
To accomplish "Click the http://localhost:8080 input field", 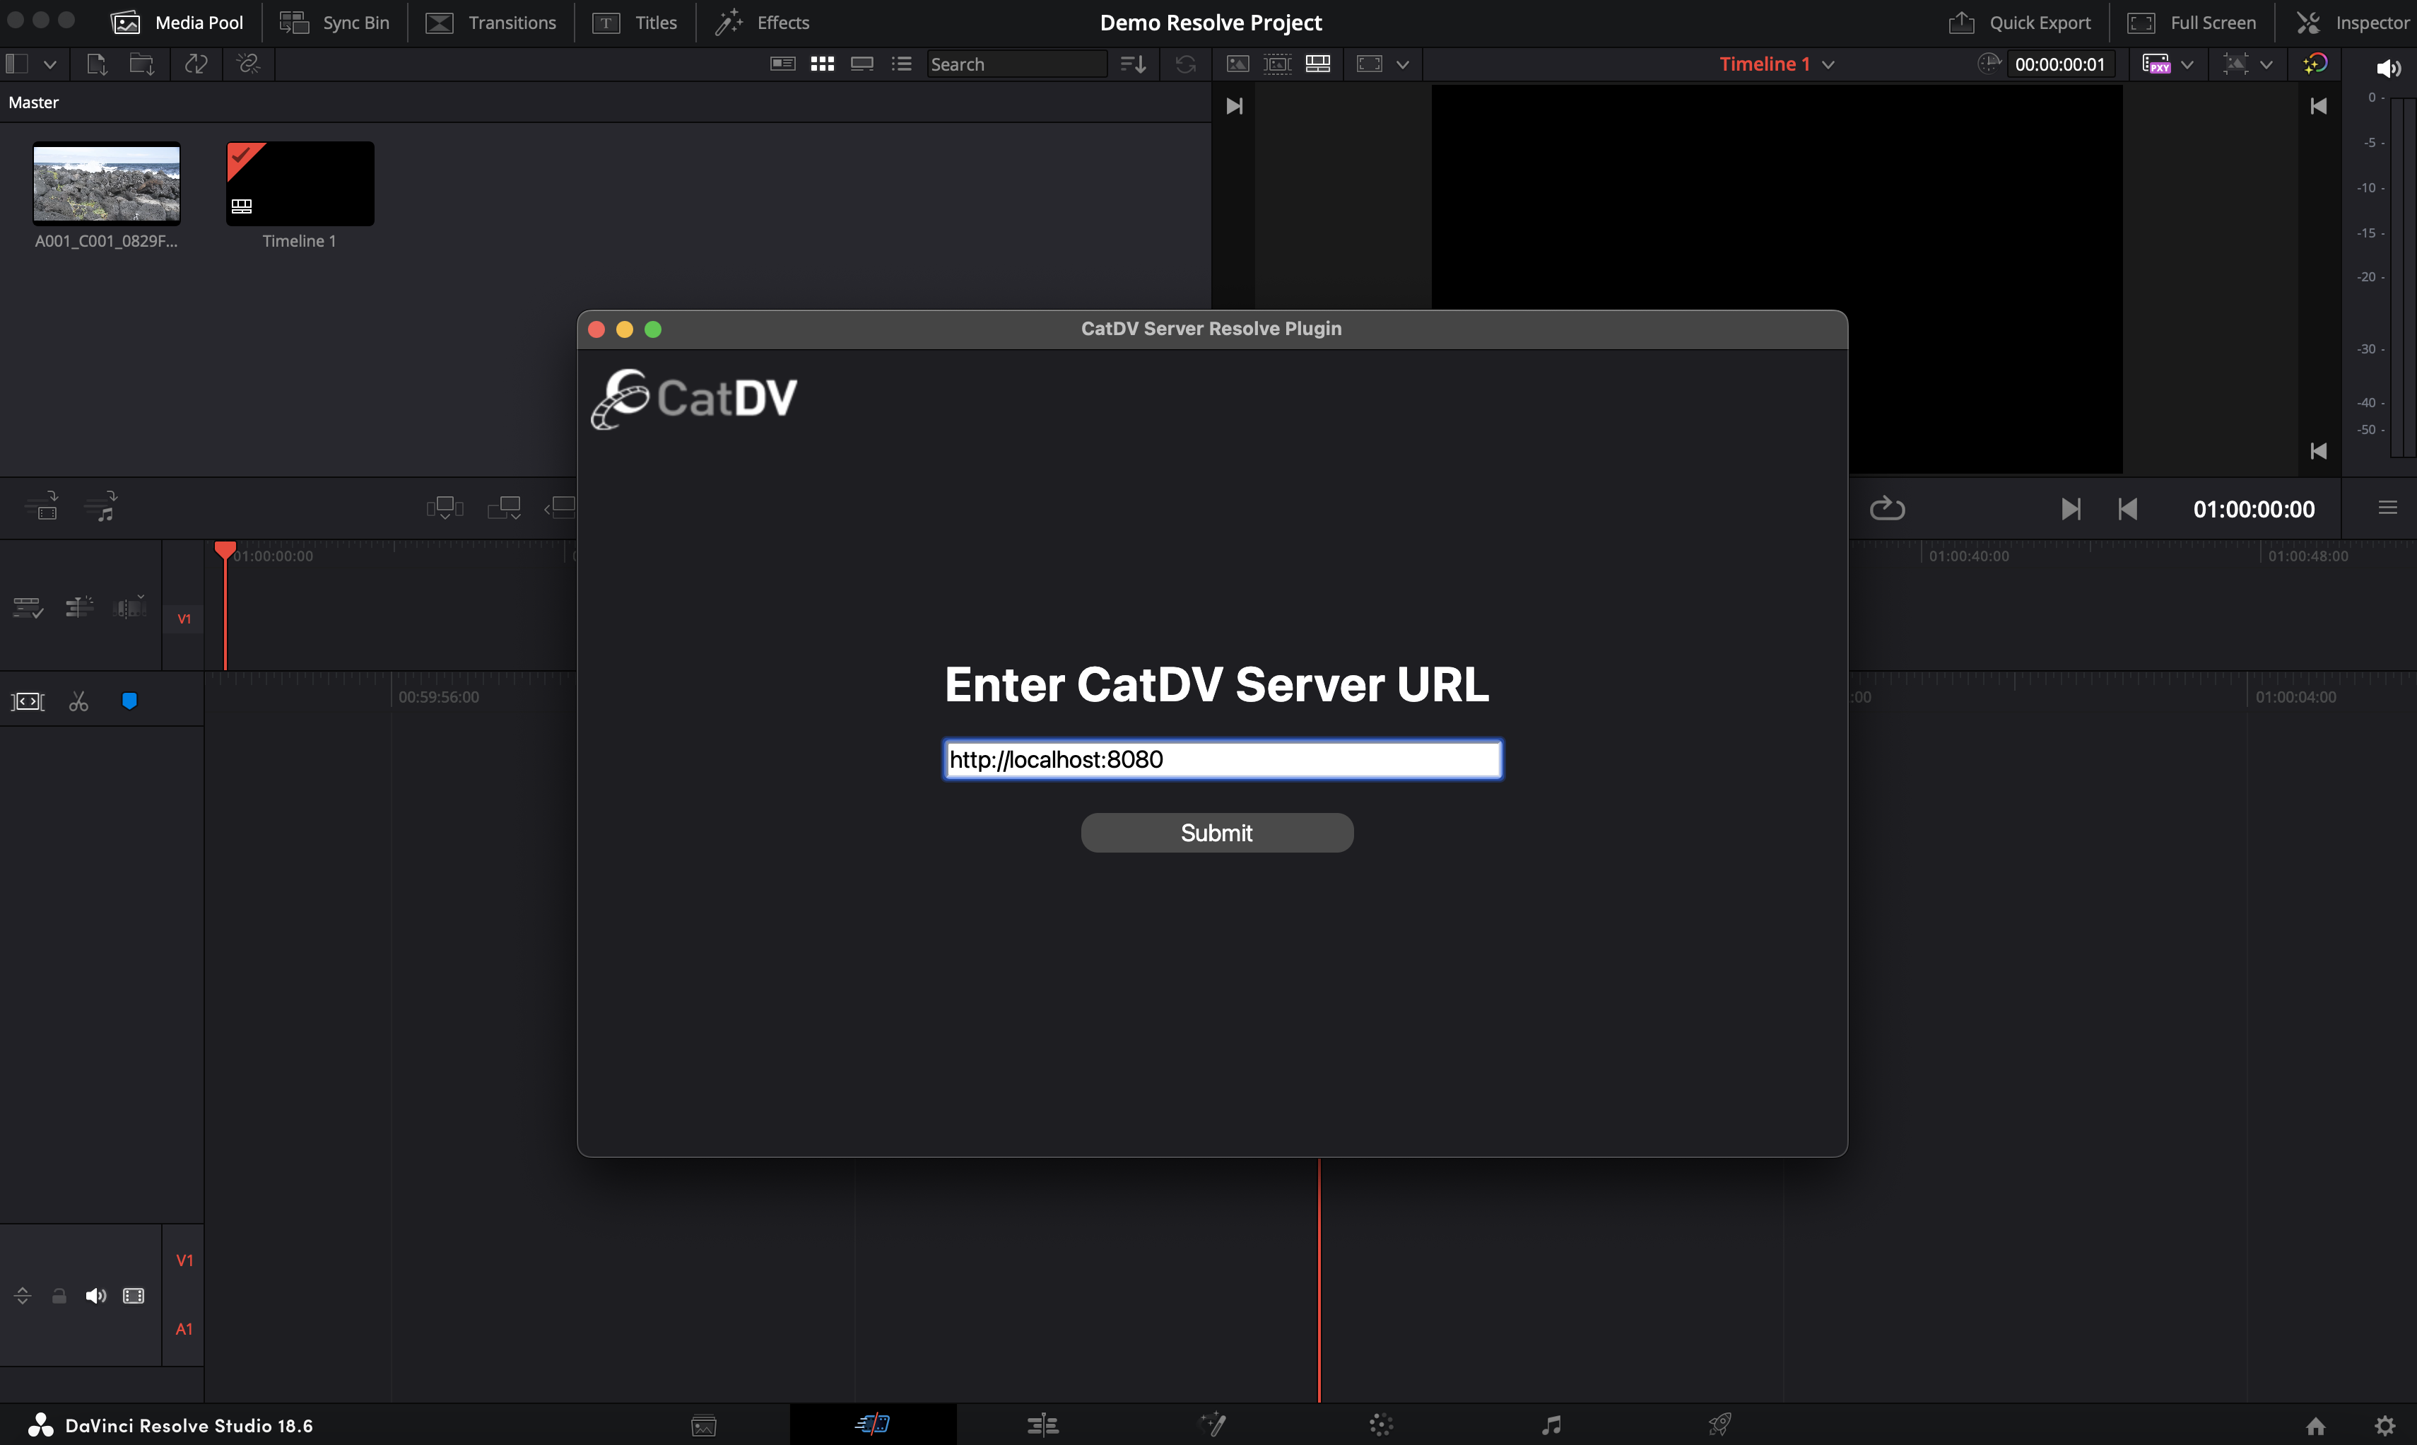I will pos(1221,759).
